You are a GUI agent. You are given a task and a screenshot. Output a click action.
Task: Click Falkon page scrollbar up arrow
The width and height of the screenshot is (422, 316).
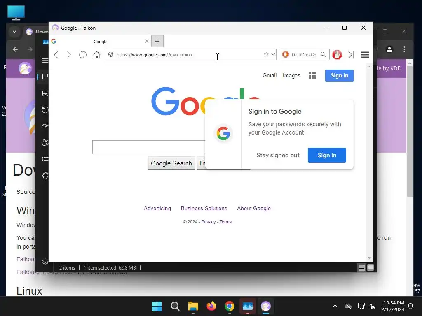369,67
